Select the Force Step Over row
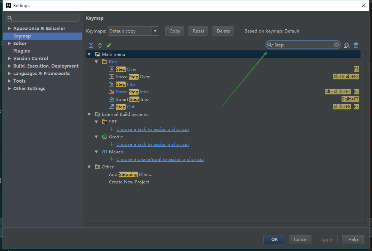 (224, 77)
